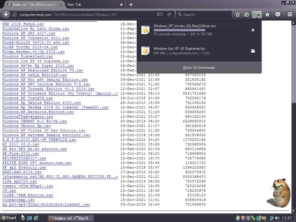The height and width of the screenshot is (222, 296).
Task: Close the New Tab tab
Action: [x=121, y=5]
